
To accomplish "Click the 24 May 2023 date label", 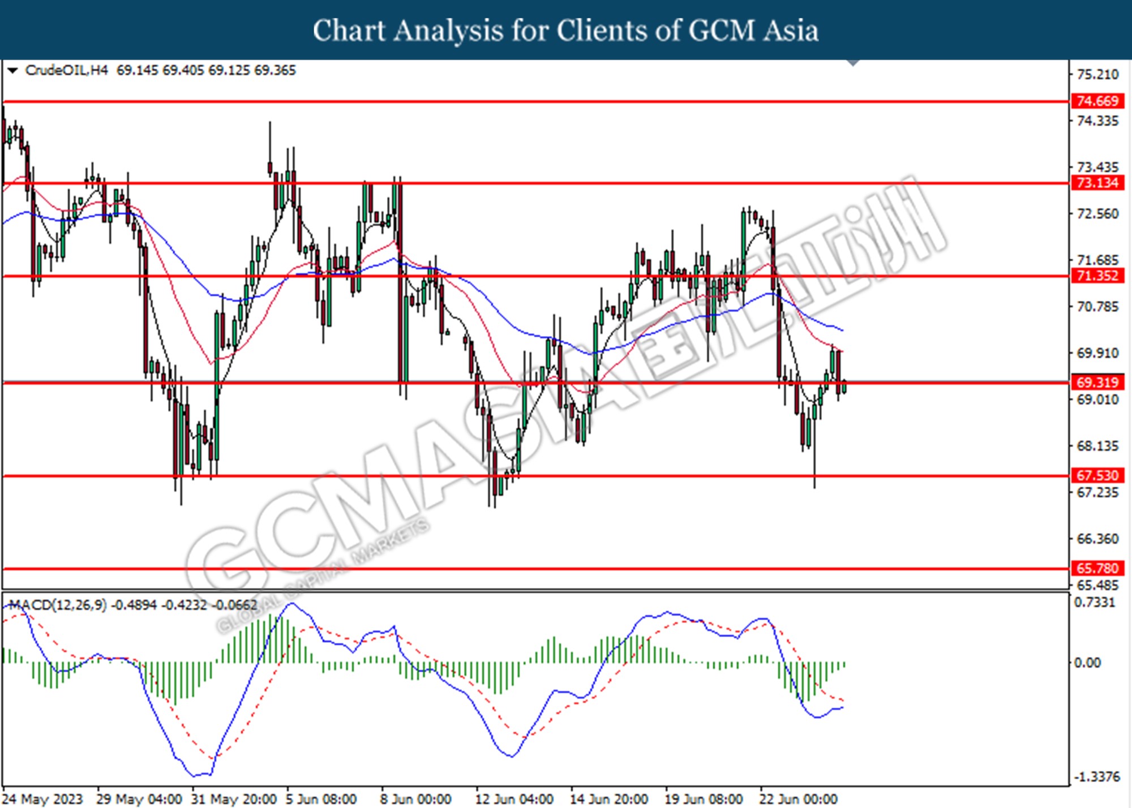I will pos(43,799).
